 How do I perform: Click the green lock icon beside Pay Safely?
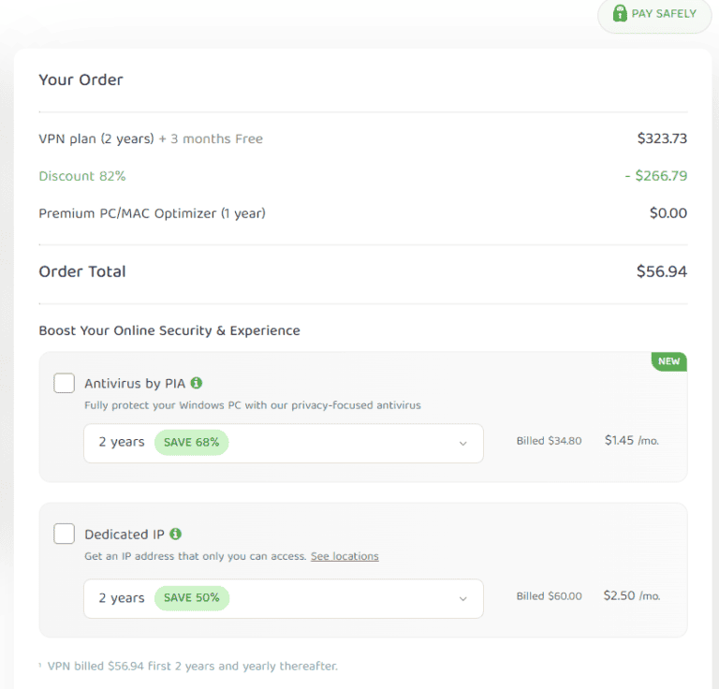point(619,14)
